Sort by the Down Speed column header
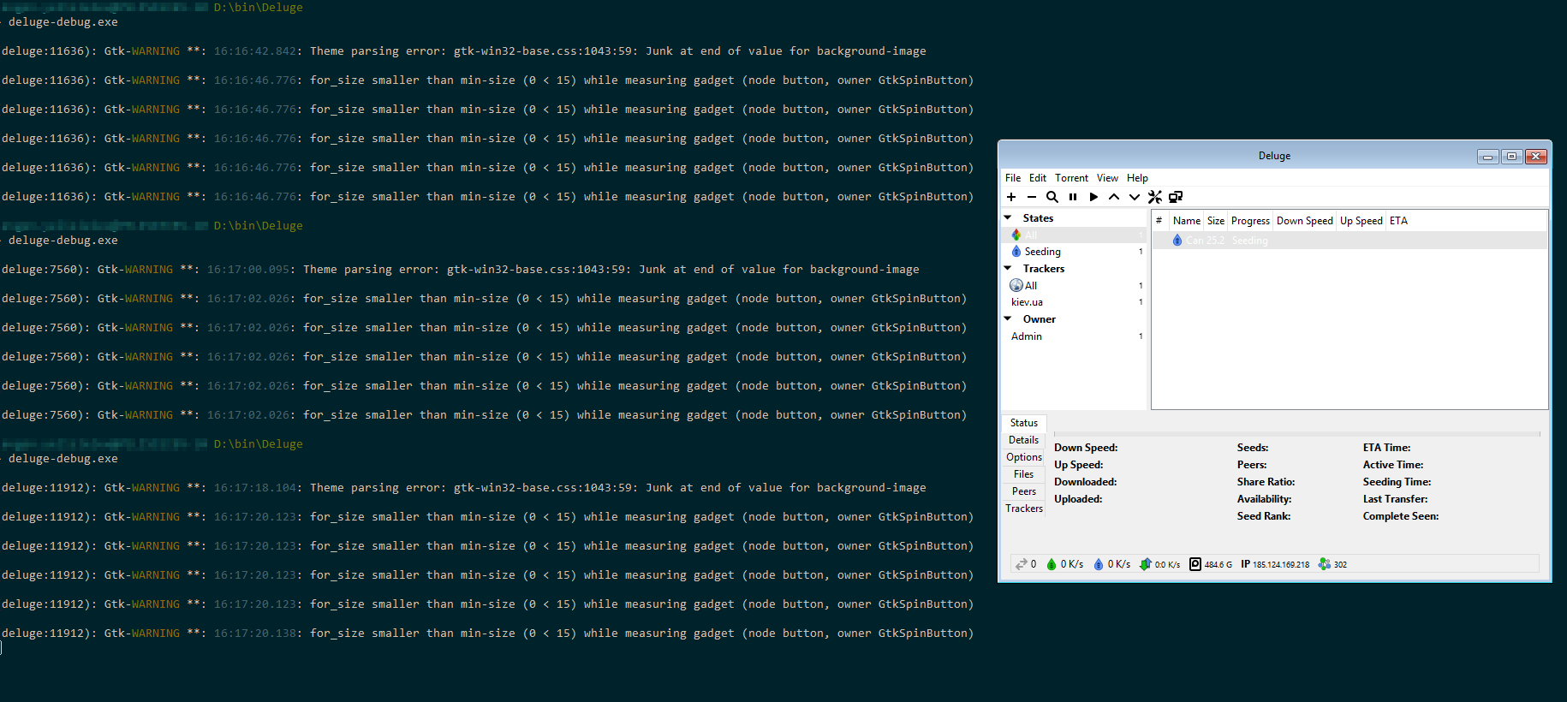The height and width of the screenshot is (702, 1567). click(x=1304, y=221)
